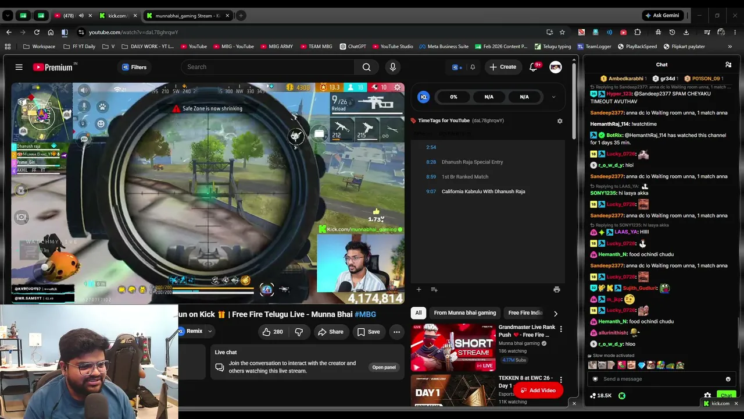Open the tab search dropdown
744x419 pixels.
[8, 16]
